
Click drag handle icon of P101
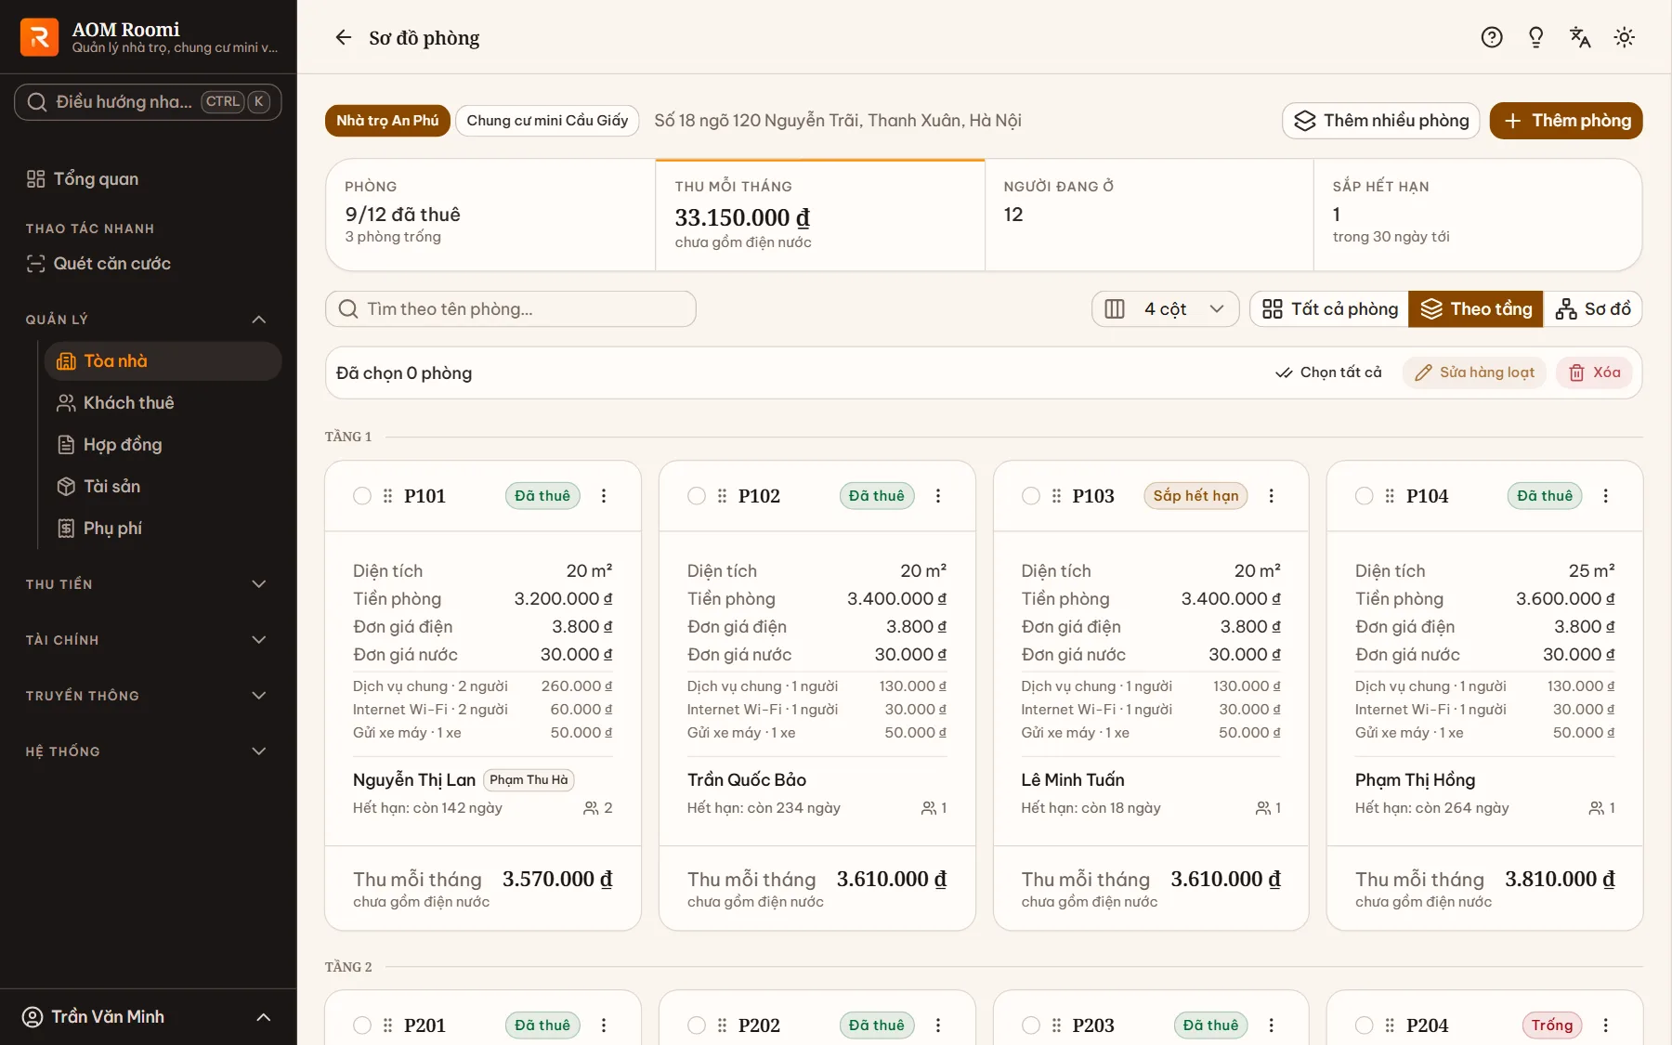pyautogui.click(x=388, y=496)
